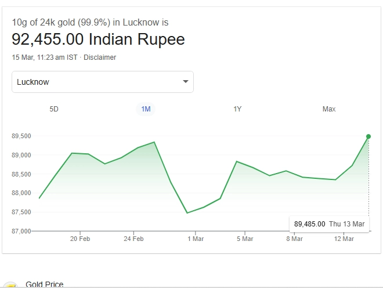
Task: Select the 1M range tab
Action: point(146,109)
